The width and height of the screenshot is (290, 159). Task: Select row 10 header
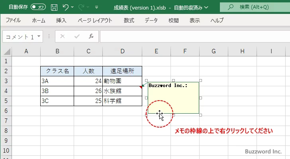(6, 151)
